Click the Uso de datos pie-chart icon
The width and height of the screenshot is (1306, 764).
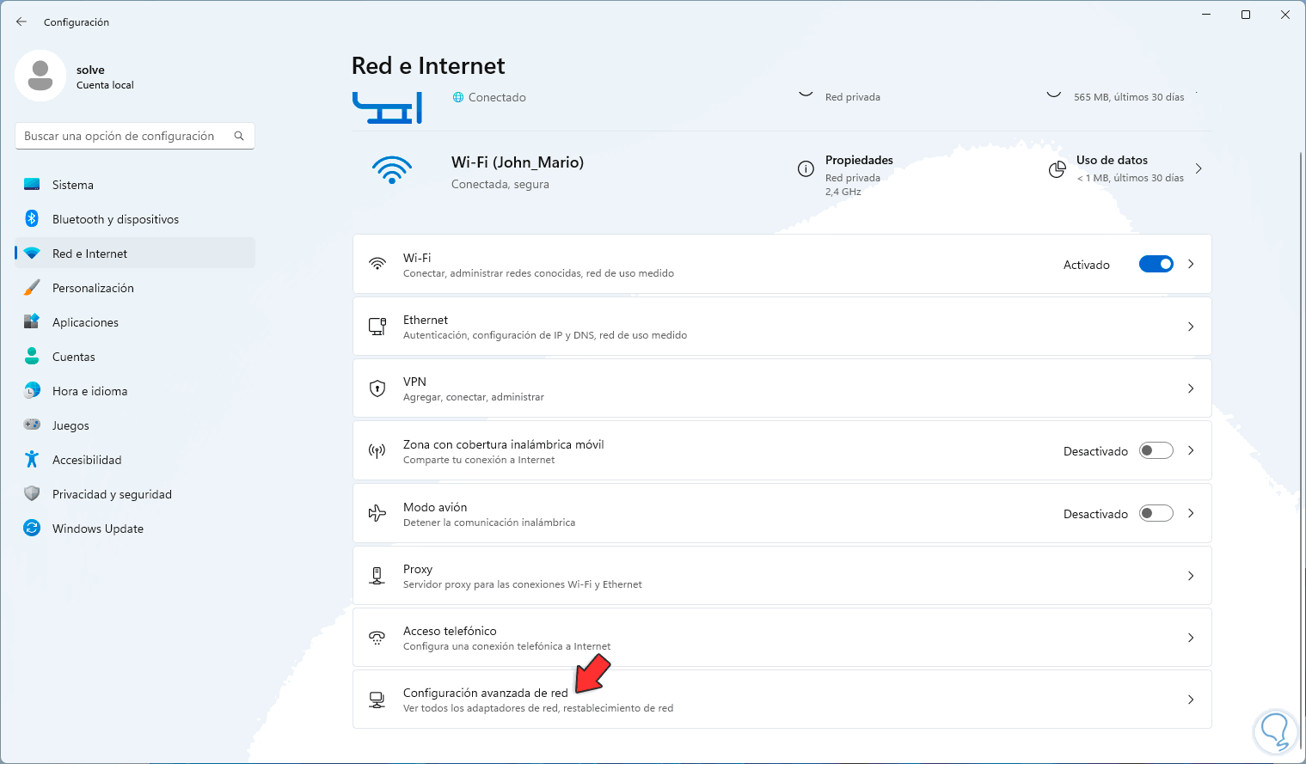click(x=1058, y=169)
